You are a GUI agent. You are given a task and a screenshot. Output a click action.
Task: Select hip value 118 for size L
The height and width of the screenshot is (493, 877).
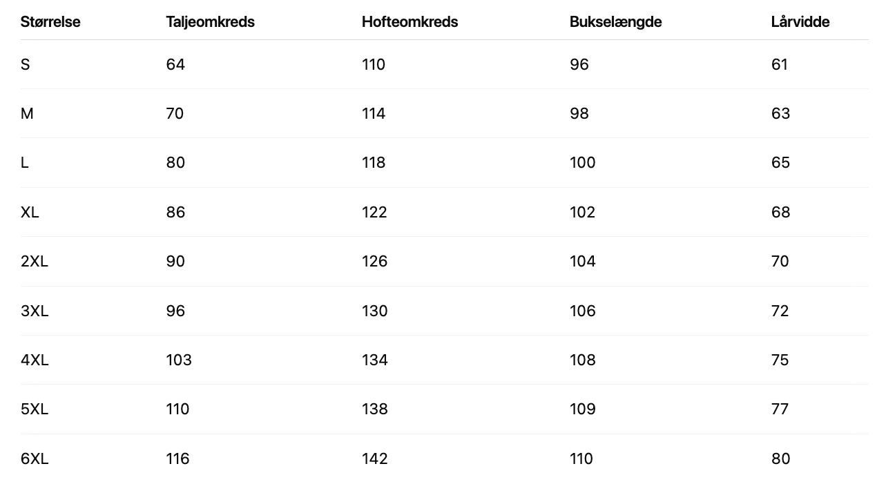coord(374,163)
